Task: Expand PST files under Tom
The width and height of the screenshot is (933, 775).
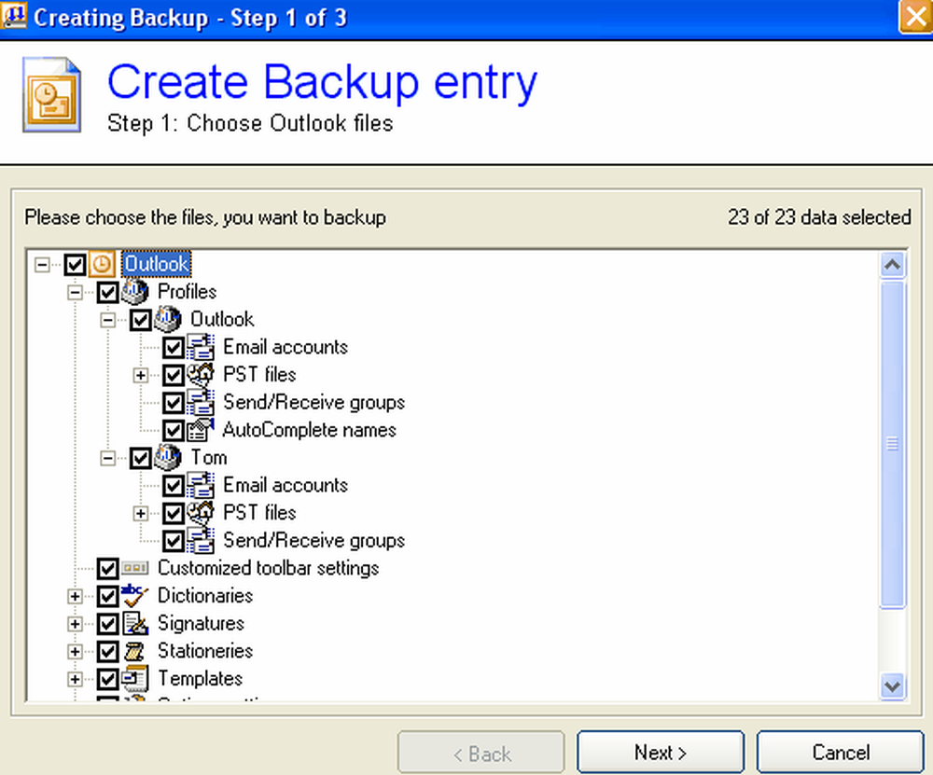Action: click(141, 513)
